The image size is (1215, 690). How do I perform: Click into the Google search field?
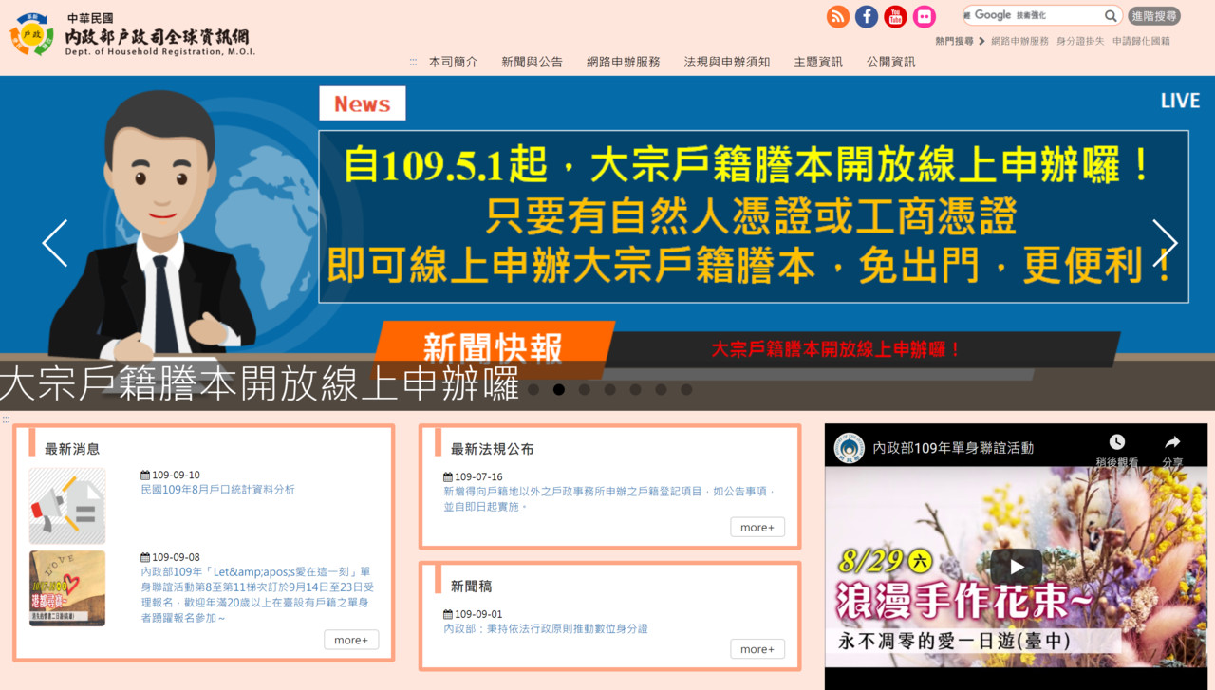[1035, 16]
